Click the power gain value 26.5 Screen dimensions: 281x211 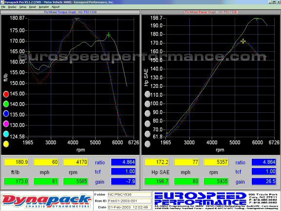pyautogui.click(x=264, y=181)
